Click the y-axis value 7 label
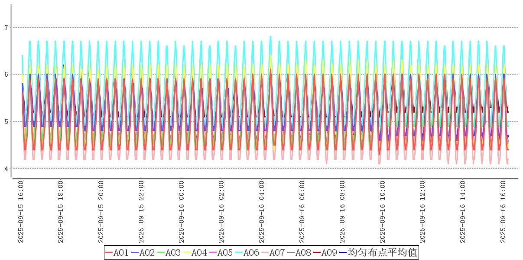Viewport: 523px width, 260px height. point(6,28)
